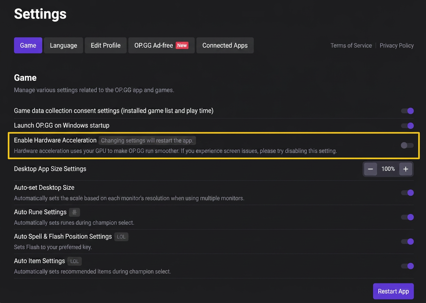Toggle Launch OP.GG on Windows startup

(x=407, y=126)
